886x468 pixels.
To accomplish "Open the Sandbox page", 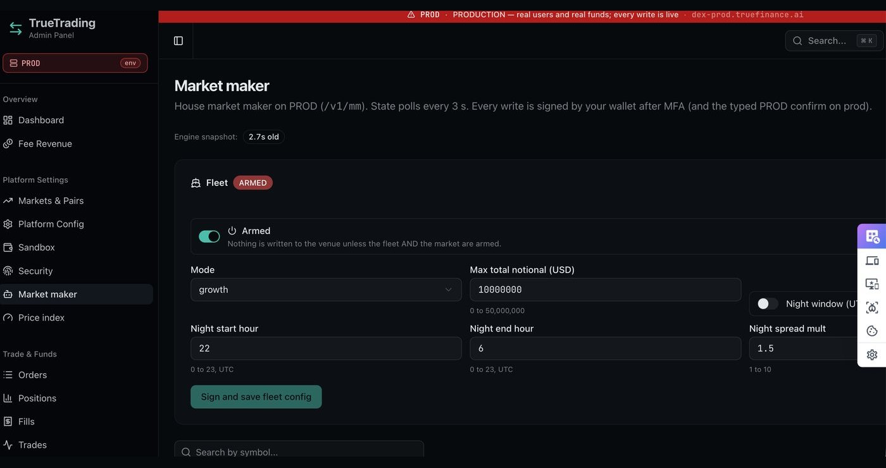I will [36, 247].
